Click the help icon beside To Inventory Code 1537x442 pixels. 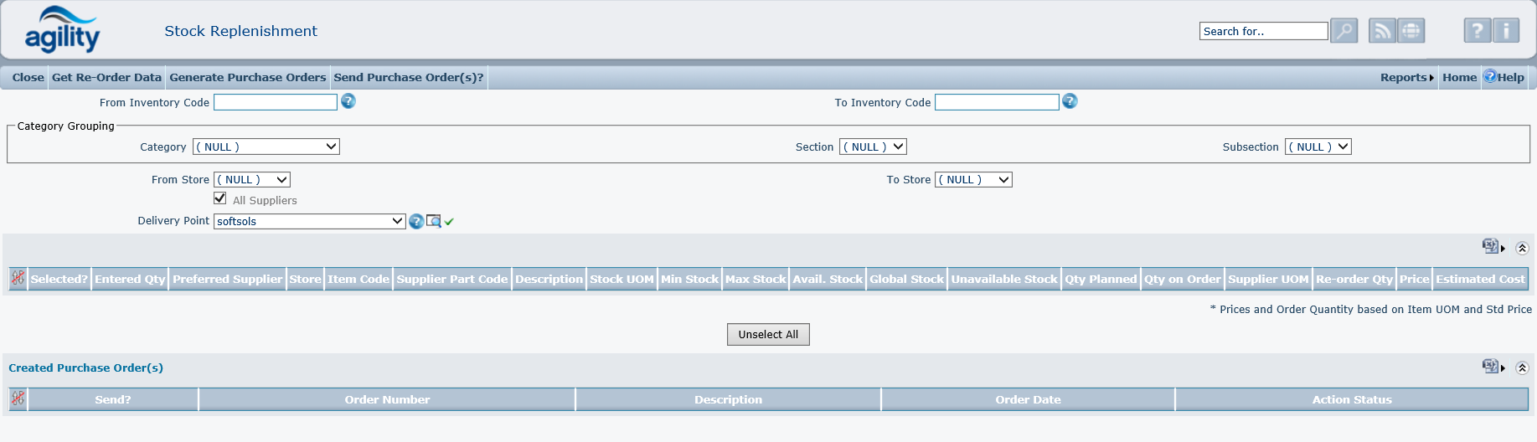coord(1070,101)
